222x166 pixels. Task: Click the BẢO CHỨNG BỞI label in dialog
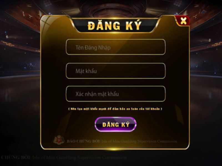tap(84, 141)
